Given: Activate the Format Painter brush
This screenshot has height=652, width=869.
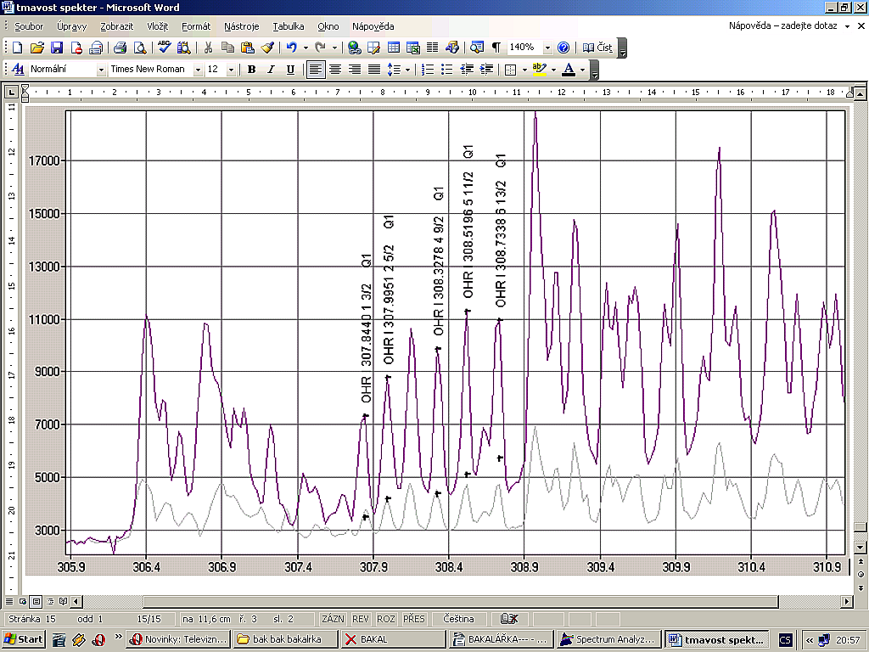Looking at the screenshot, I should click(x=267, y=48).
